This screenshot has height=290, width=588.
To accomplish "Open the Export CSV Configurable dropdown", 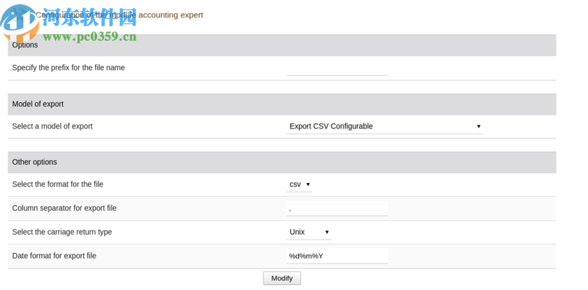I will click(x=385, y=126).
